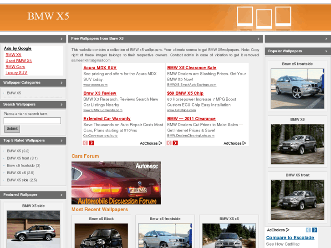This screenshot has height=248, width=331.
Task: Open popular Bmw x5 frontside thumbnail
Action: 297,88
